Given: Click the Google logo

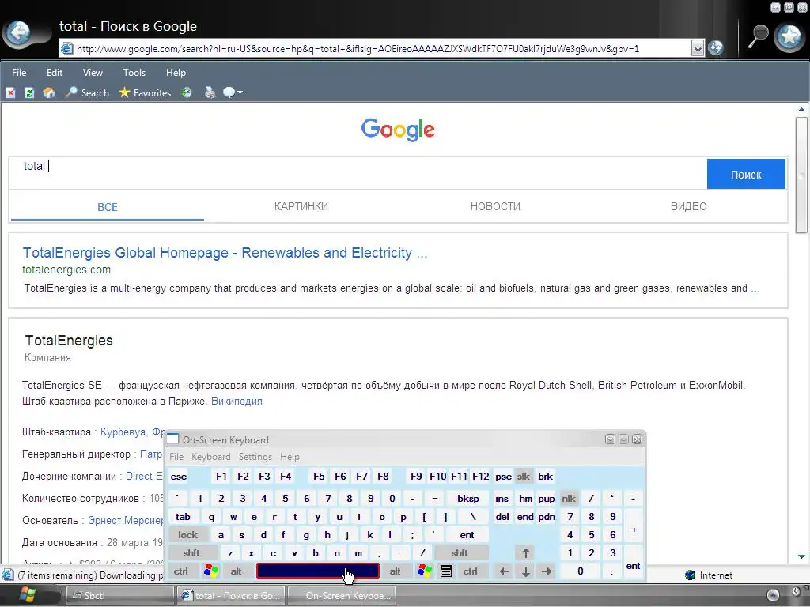Looking at the screenshot, I should (x=398, y=130).
